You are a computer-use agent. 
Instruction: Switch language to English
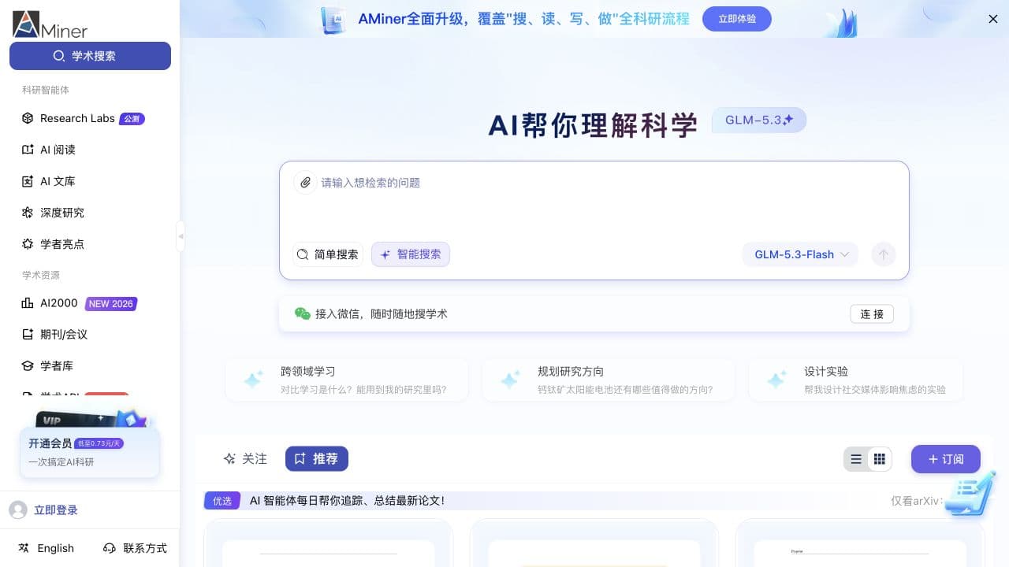46,548
